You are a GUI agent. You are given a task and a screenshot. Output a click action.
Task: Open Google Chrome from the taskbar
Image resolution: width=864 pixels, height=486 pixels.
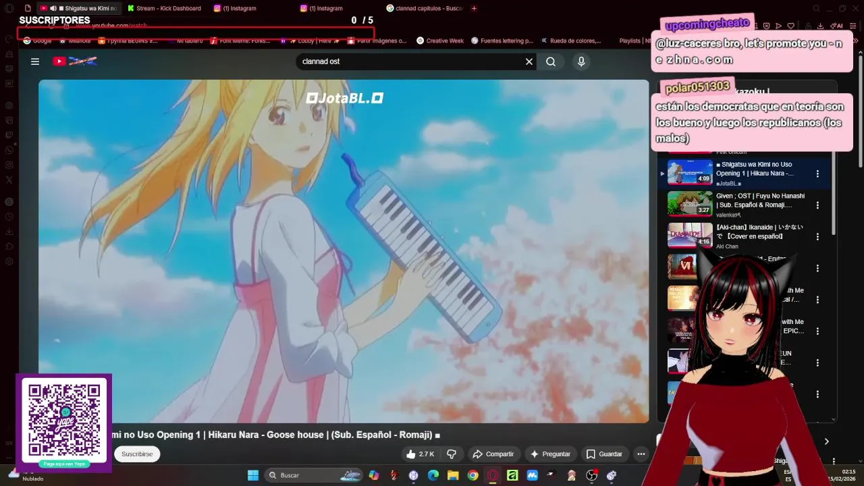coord(473,475)
